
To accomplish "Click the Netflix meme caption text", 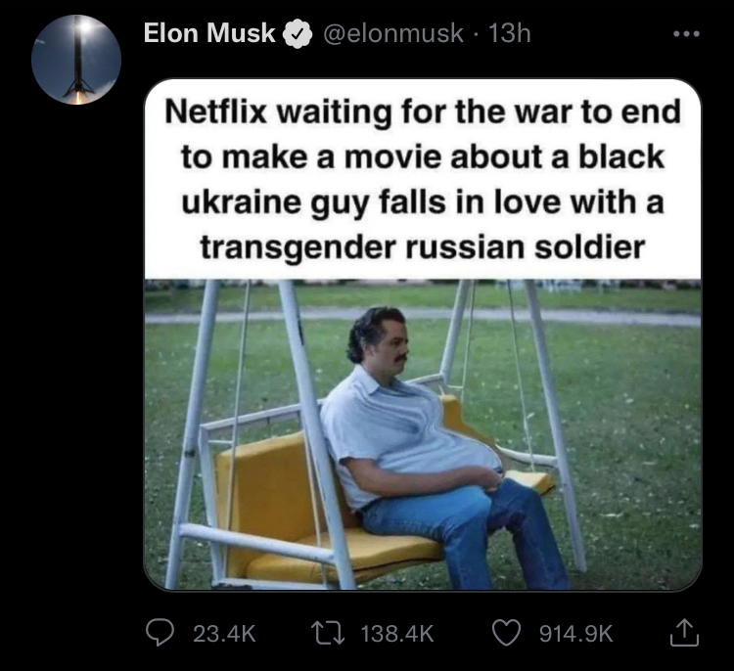I will coord(423,179).
